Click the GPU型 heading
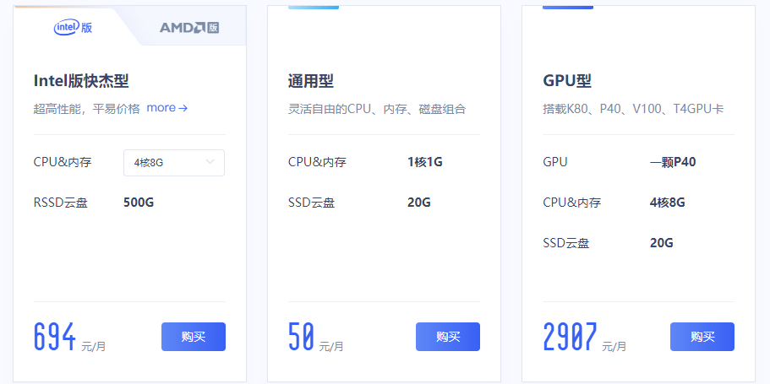 (x=566, y=81)
